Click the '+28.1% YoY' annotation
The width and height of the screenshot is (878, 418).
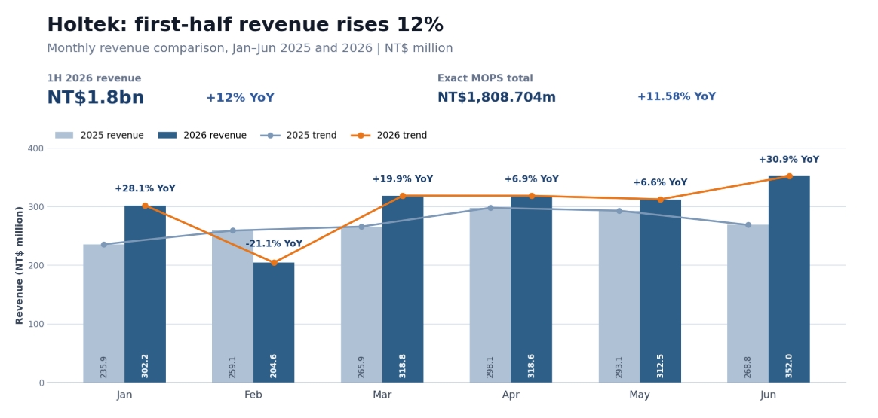point(145,189)
